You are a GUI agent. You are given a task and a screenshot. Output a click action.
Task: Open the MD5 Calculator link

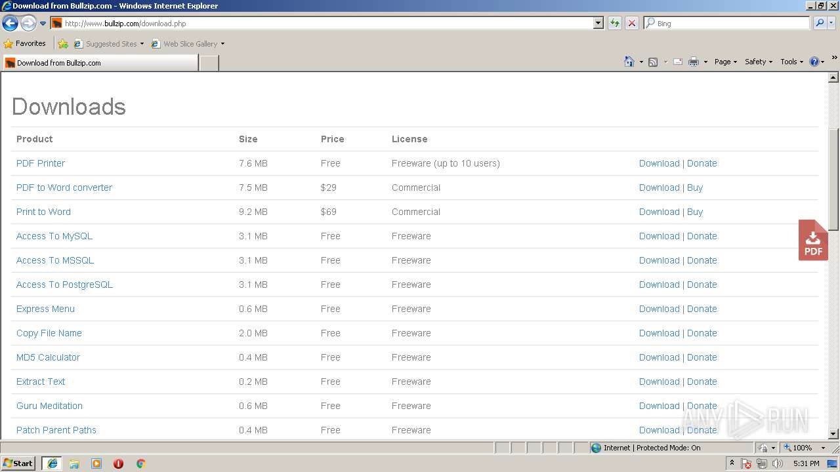(48, 357)
